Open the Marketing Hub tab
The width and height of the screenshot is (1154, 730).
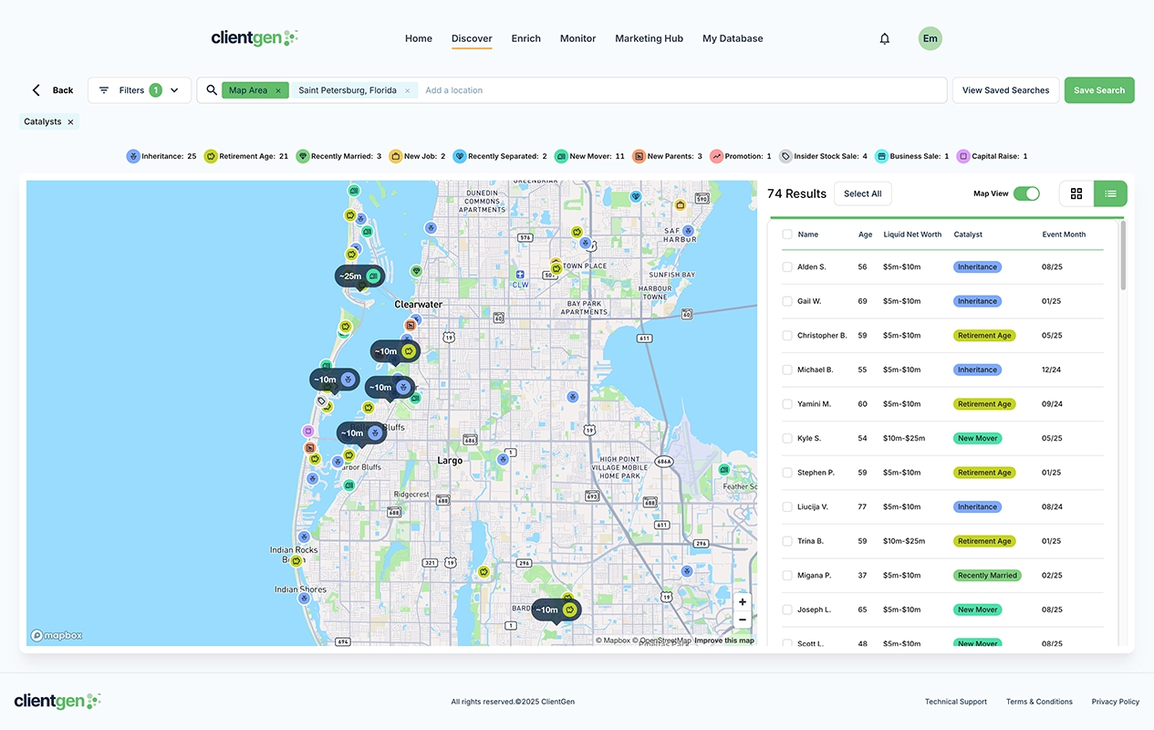(x=649, y=38)
